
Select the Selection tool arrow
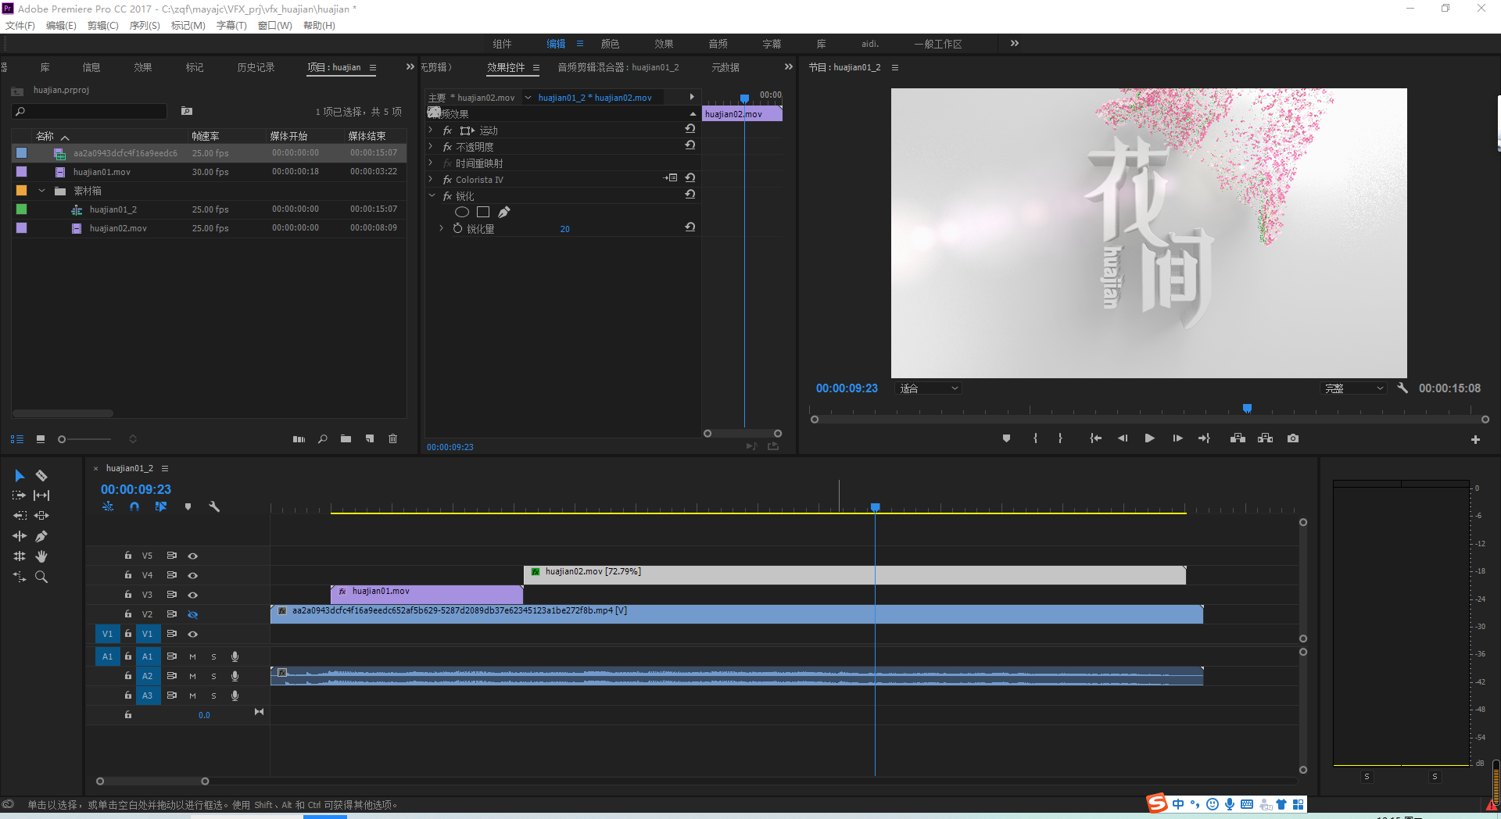(20, 475)
